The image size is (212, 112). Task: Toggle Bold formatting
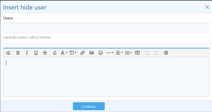[x=18, y=53]
